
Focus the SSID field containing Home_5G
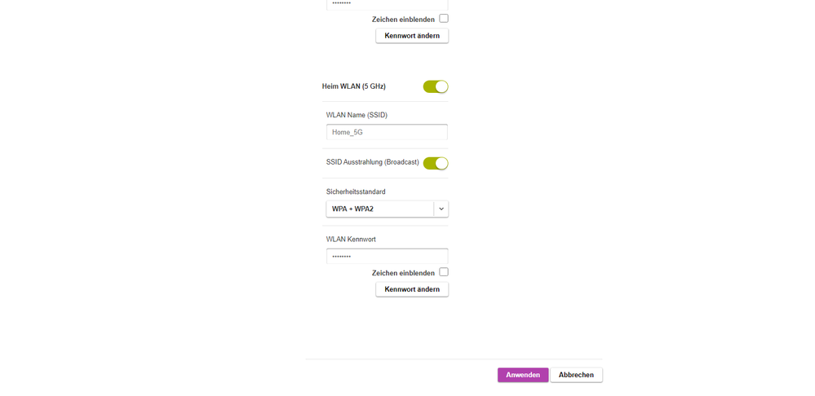(387, 132)
